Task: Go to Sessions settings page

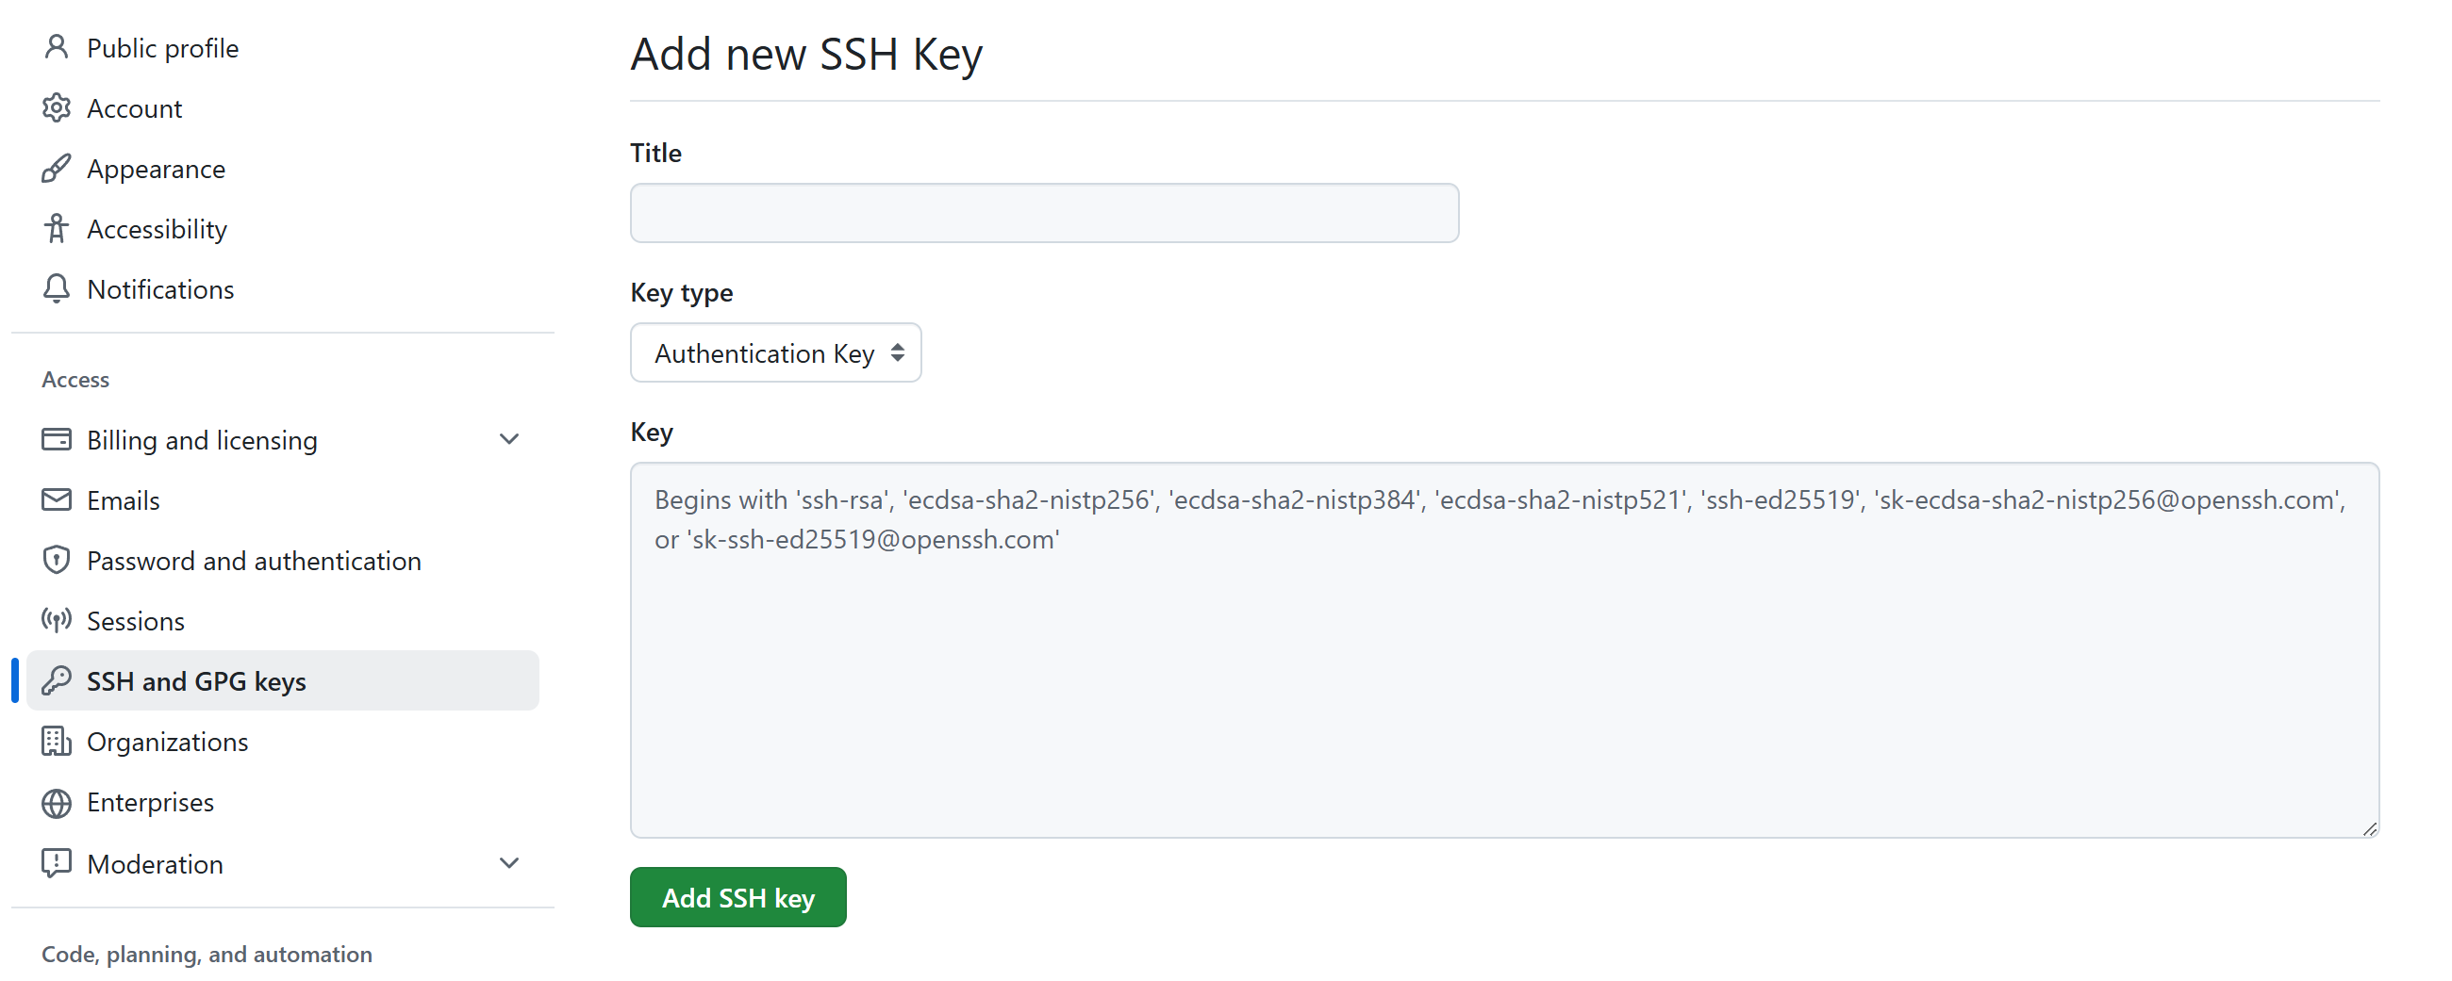Action: pos(135,620)
